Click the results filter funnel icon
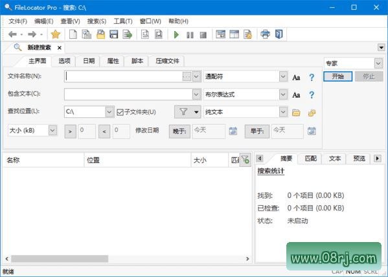The width and height of the screenshot is (388, 277). coord(245,160)
